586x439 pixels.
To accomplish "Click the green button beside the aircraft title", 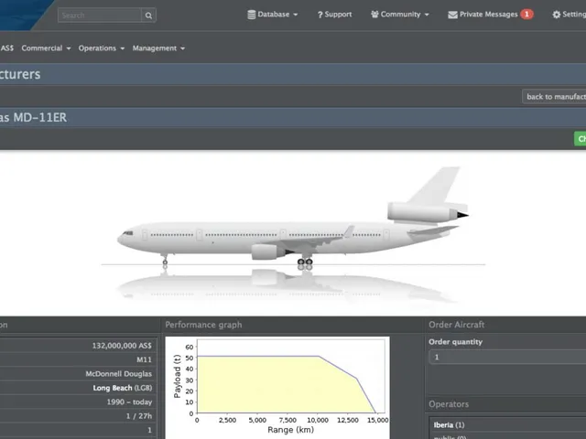I will (x=580, y=139).
